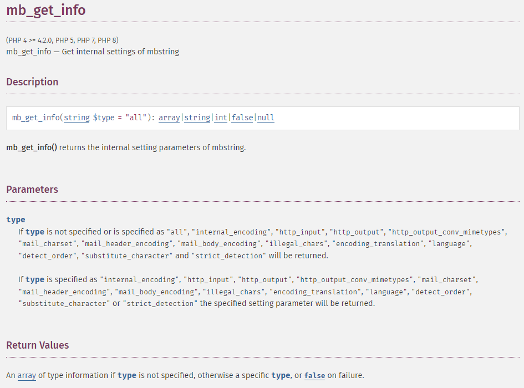This screenshot has height=388, width=524.
Task: Click the "all" default value in signature
Action: pyautogui.click(x=136, y=118)
